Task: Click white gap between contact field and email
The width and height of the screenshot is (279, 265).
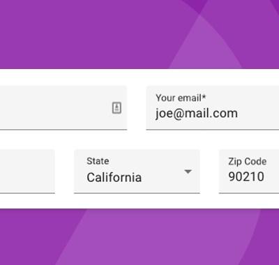Action: [137, 108]
